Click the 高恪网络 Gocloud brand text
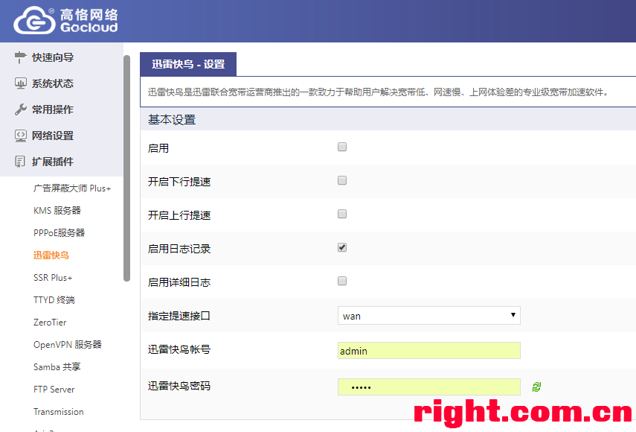Image resolution: width=636 pixels, height=432 pixels. coord(89,21)
